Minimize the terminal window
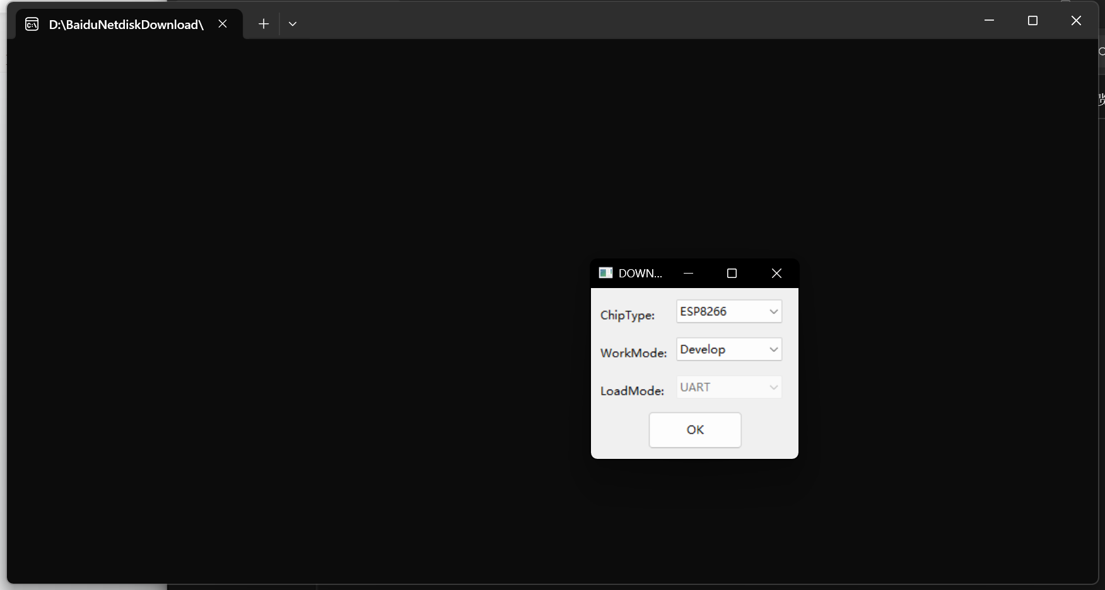 (989, 21)
